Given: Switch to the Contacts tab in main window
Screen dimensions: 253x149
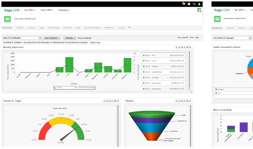Looking at the screenshot, I should [x=31, y=28].
